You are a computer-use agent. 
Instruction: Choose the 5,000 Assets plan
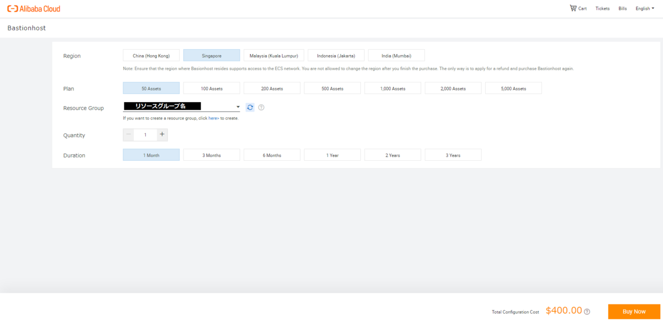point(513,88)
